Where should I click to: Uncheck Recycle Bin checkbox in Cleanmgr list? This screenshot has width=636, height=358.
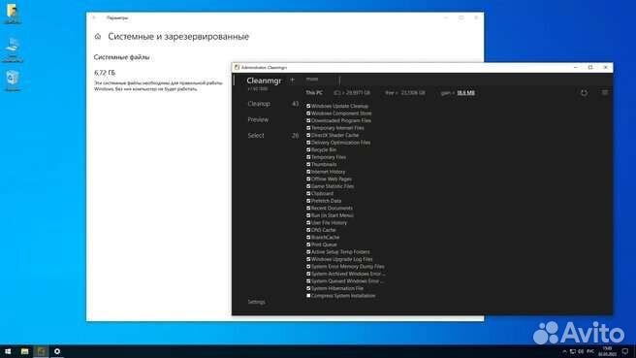[308, 149]
